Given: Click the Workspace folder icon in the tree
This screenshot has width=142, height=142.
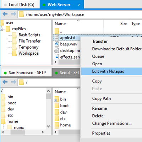Looking at the screenshot, I should (14, 53).
